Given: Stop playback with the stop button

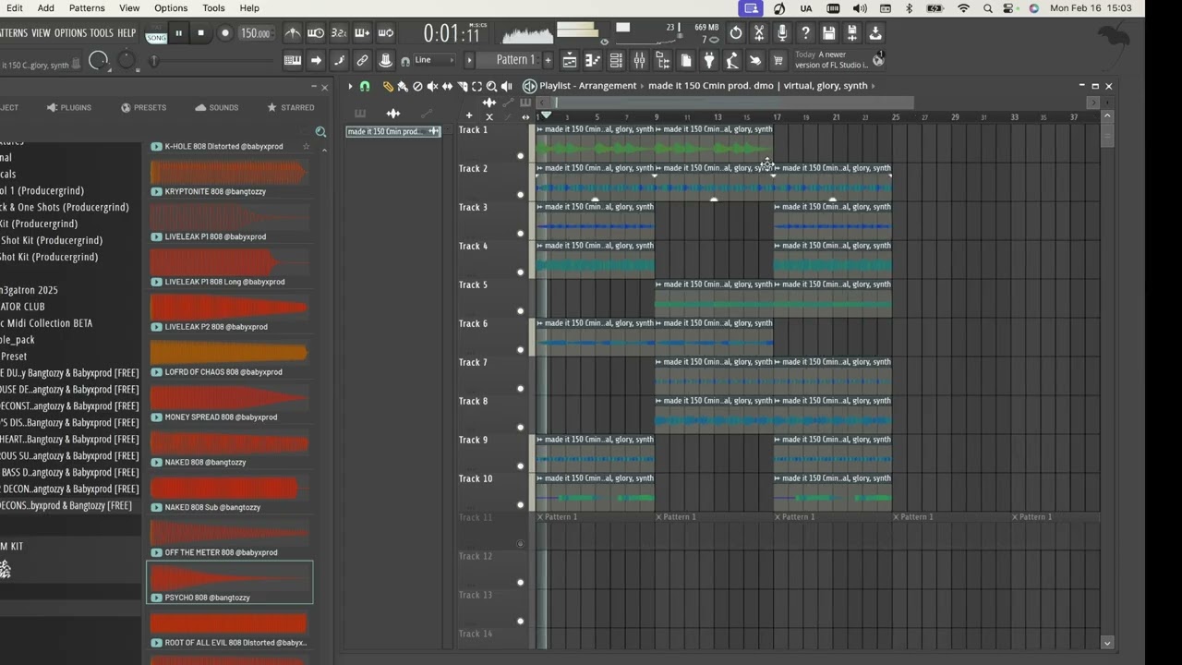Looking at the screenshot, I should 200,33.
